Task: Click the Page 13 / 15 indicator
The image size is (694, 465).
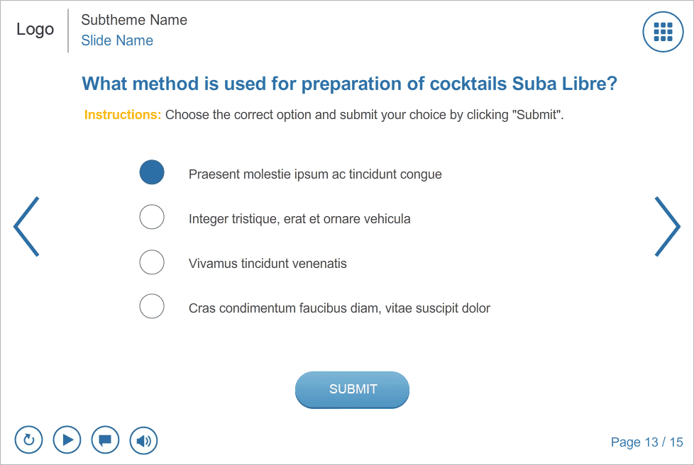Action: (647, 442)
